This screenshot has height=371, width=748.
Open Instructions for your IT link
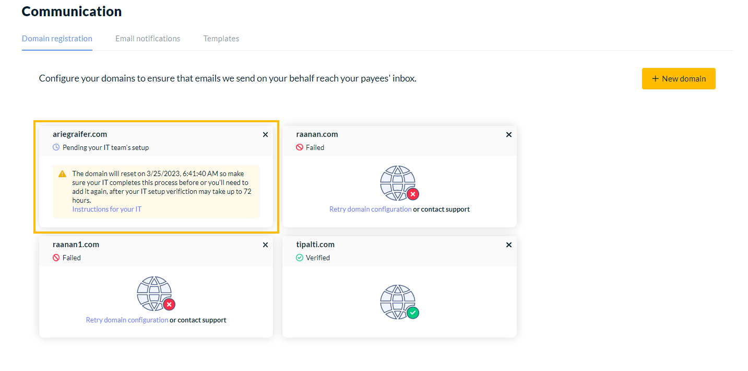click(x=106, y=210)
